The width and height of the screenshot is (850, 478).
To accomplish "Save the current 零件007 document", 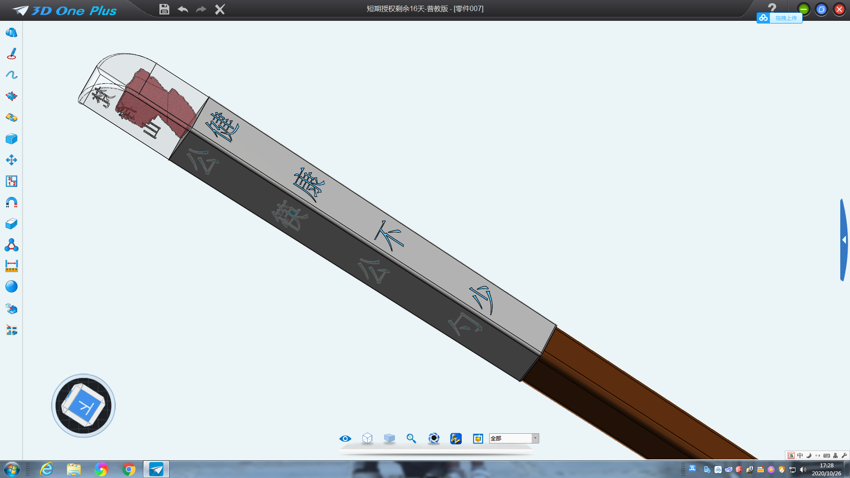I will (x=164, y=8).
